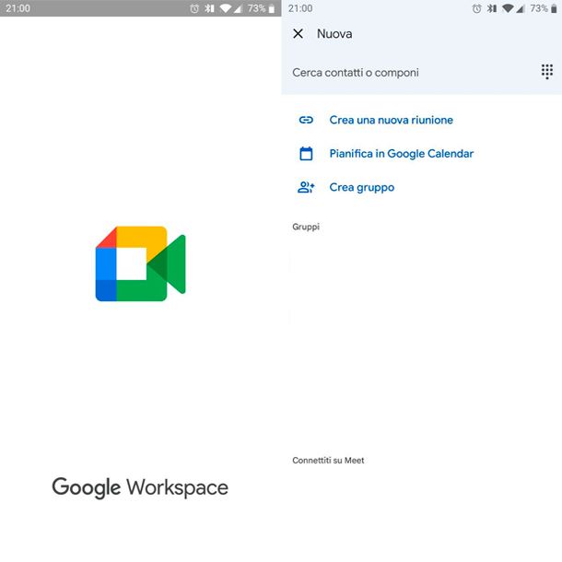Select Crea gruppo option
Image resolution: width=562 pixels, height=562 pixels.
pos(362,187)
